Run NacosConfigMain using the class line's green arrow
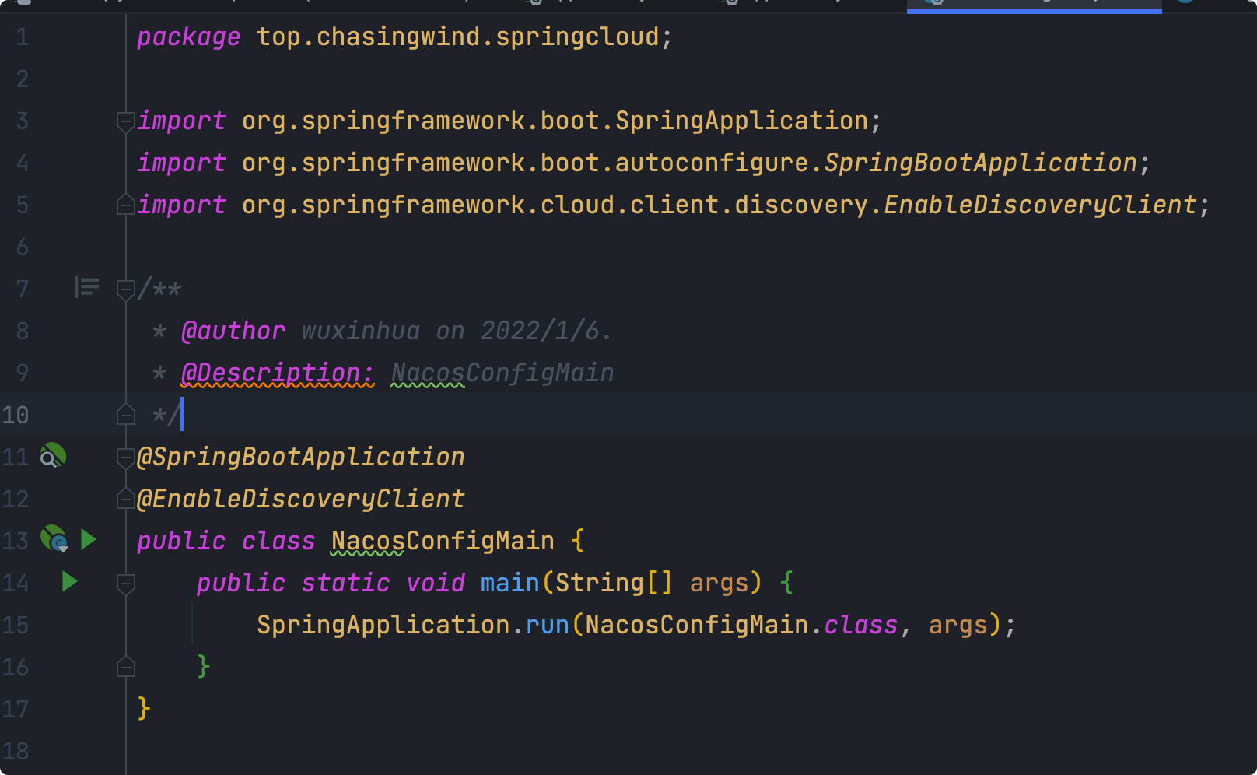Image resolution: width=1257 pixels, height=775 pixels. pyautogui.click(x=89, y=539)
